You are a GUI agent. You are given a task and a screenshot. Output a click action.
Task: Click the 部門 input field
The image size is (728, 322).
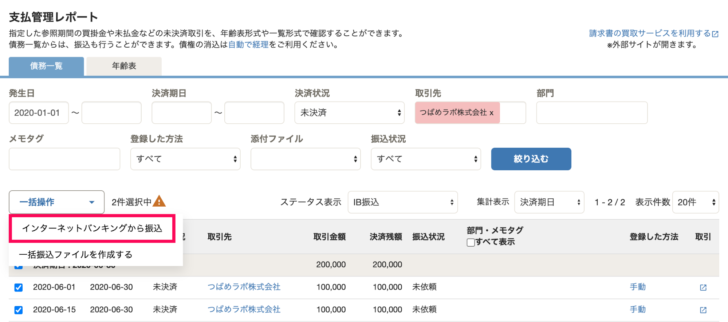592,113
